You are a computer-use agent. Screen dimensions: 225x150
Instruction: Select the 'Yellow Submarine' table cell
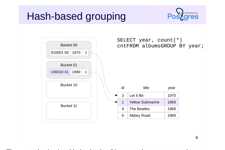(x=146, y=102)
